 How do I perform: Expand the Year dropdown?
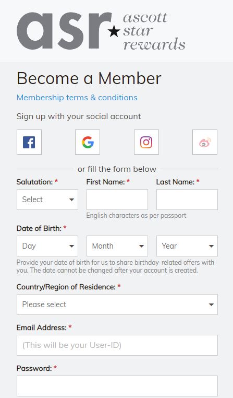click(187, 246)
